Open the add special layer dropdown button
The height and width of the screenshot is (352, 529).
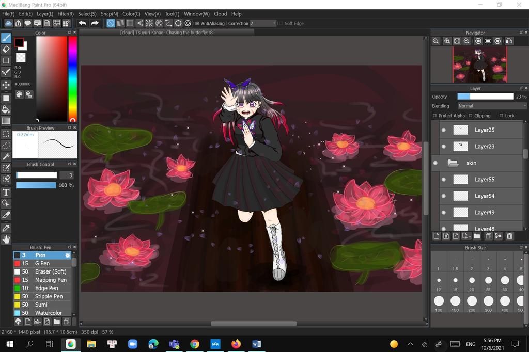pos(466,236)
